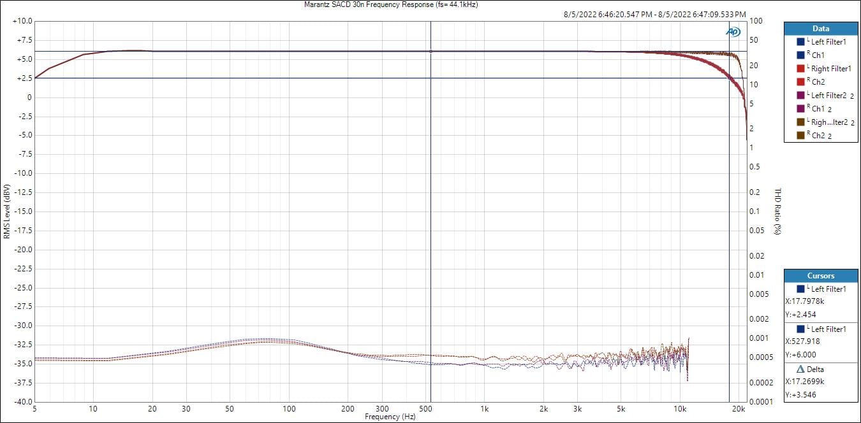Click purple swatch beside Left Filter2
The image size is (861, 423).
point(800,96)
